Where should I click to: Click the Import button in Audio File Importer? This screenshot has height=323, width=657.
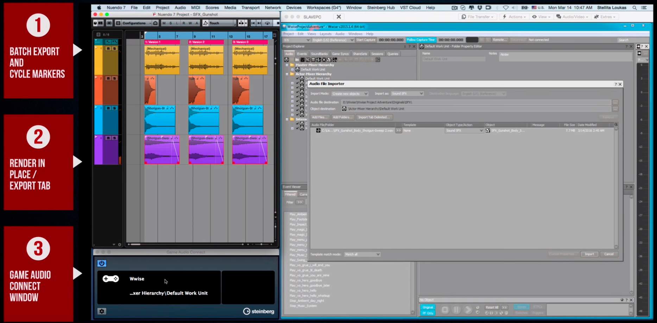pyautogui.click(x=589, y=254)
